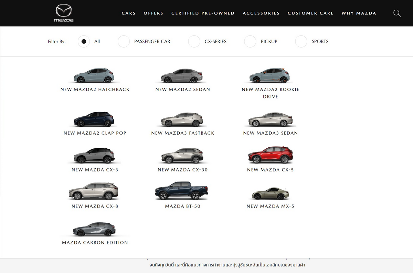Click the CX-30 car image
Viewport: 413px width, 273px height.
(x=182, y=156)
